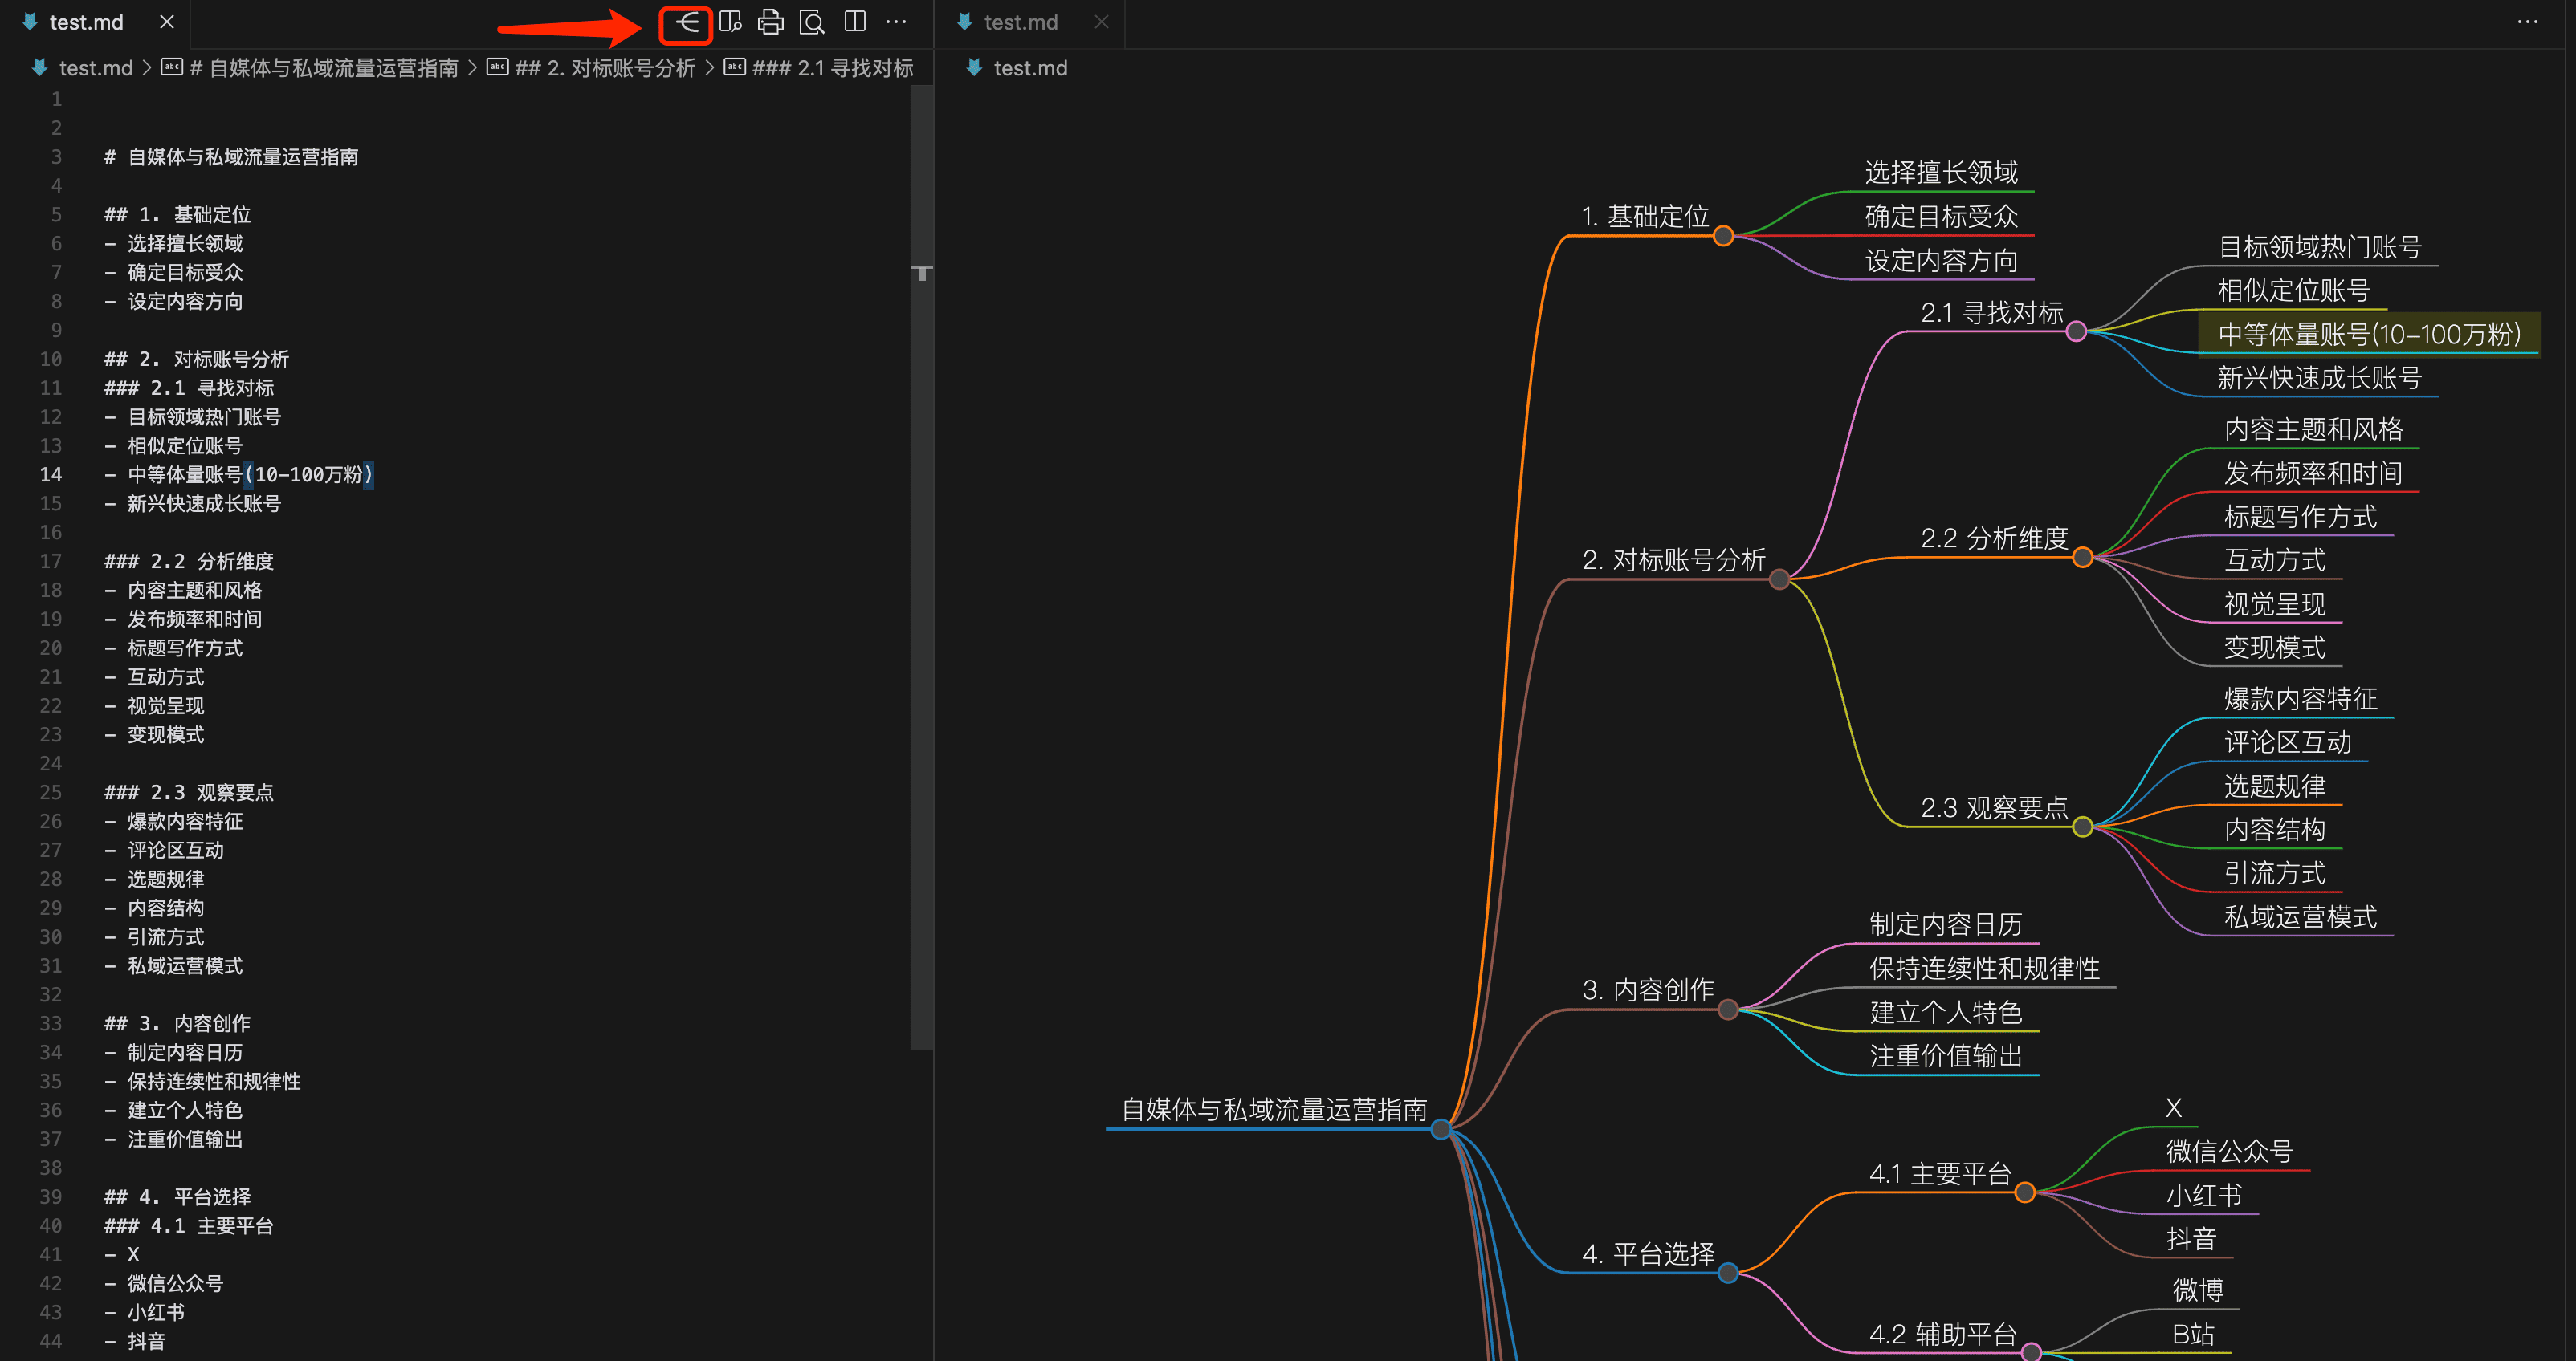Collapse root node '自媒体与私域流量运营指南' circle

tap(1440, 1129)
